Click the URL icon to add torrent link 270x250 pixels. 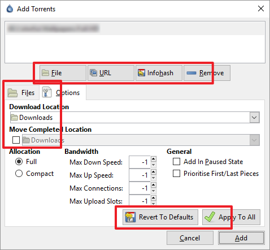coord(93,73)
